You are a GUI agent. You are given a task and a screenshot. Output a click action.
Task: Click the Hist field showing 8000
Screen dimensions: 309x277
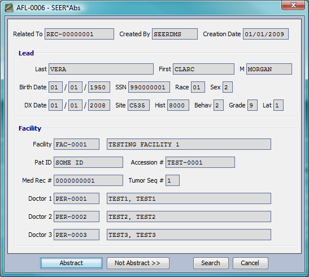178,105
